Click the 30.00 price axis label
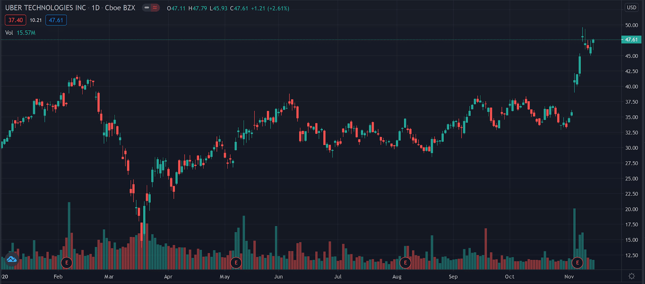The image size is (645, 284). point(631,148)
